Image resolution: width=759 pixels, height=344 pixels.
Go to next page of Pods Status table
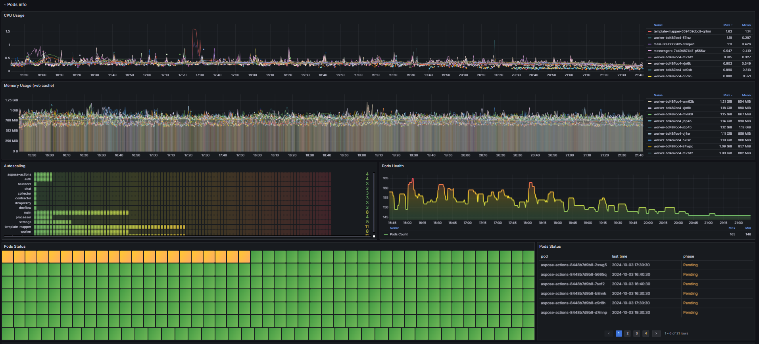click(656, 333)
